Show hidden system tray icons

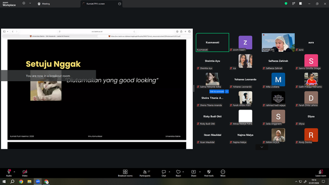click(x=296, y=181)
